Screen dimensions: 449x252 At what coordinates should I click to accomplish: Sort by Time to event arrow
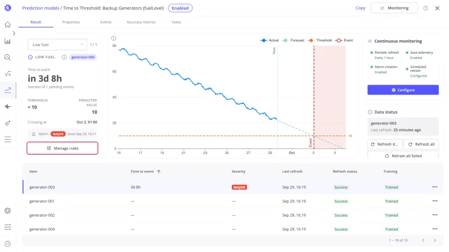pyautogui.click(x=159, y=171)
